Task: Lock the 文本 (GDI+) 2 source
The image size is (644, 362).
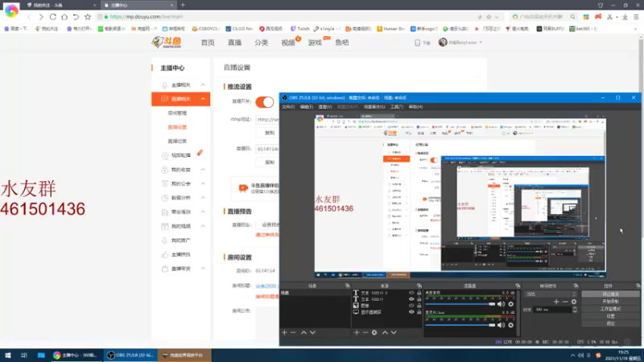Action: 419,293
